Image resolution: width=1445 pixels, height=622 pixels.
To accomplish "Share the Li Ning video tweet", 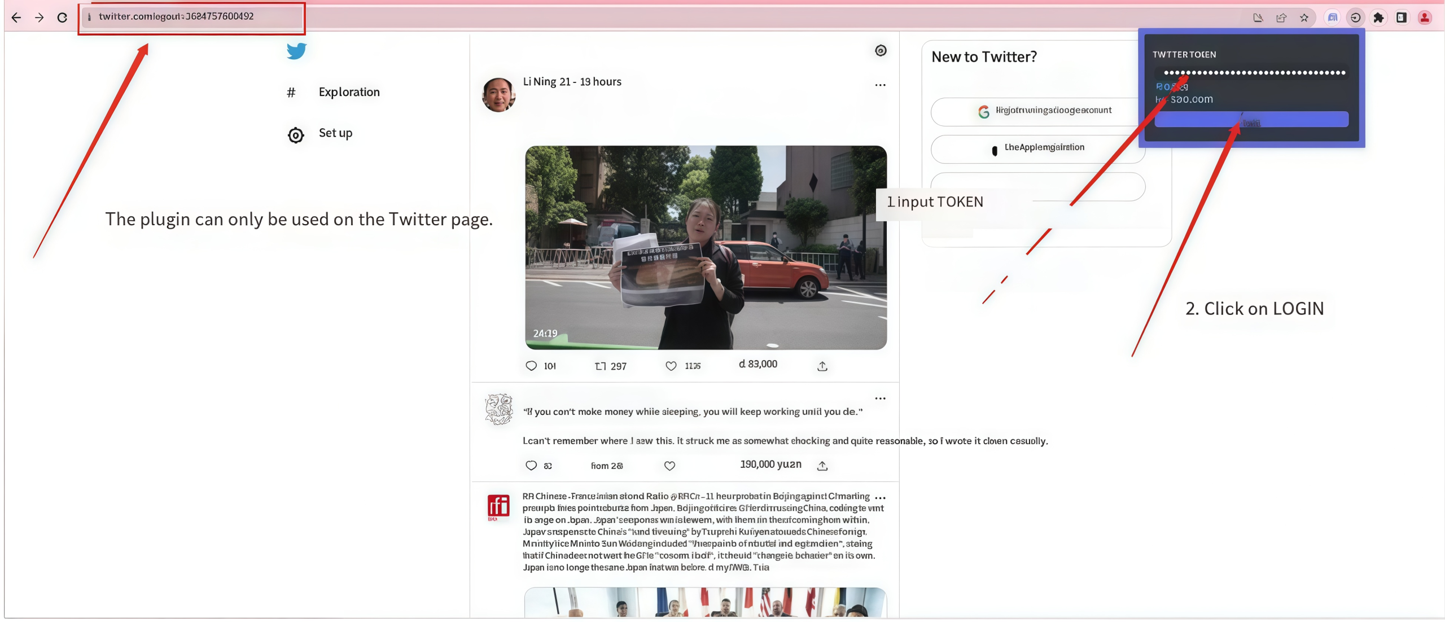I will [x=822, y=366].
